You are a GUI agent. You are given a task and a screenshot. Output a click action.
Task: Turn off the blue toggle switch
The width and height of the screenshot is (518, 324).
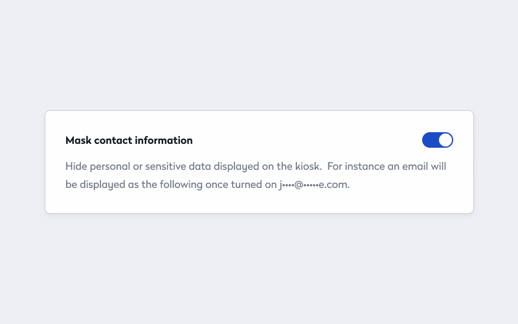[x=437, y=140]
